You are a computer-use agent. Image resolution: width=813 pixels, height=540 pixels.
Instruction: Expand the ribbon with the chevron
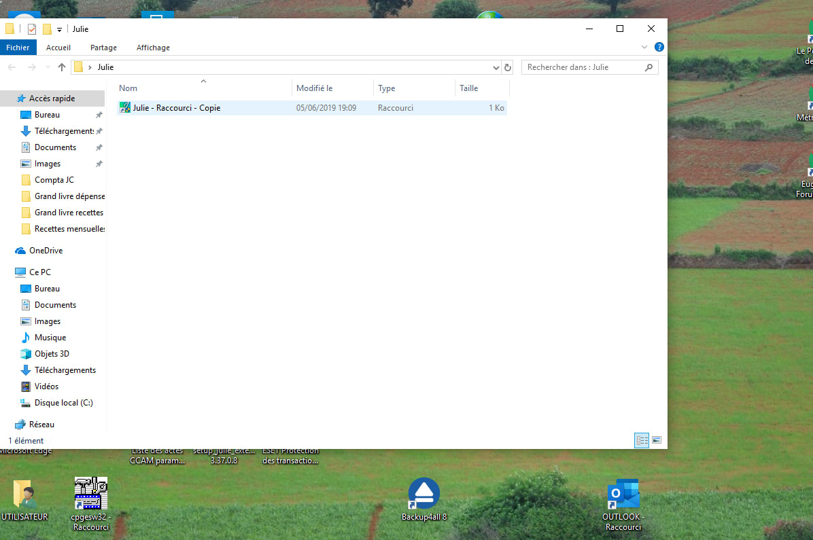pyautogui.click(x=644, y=48)
